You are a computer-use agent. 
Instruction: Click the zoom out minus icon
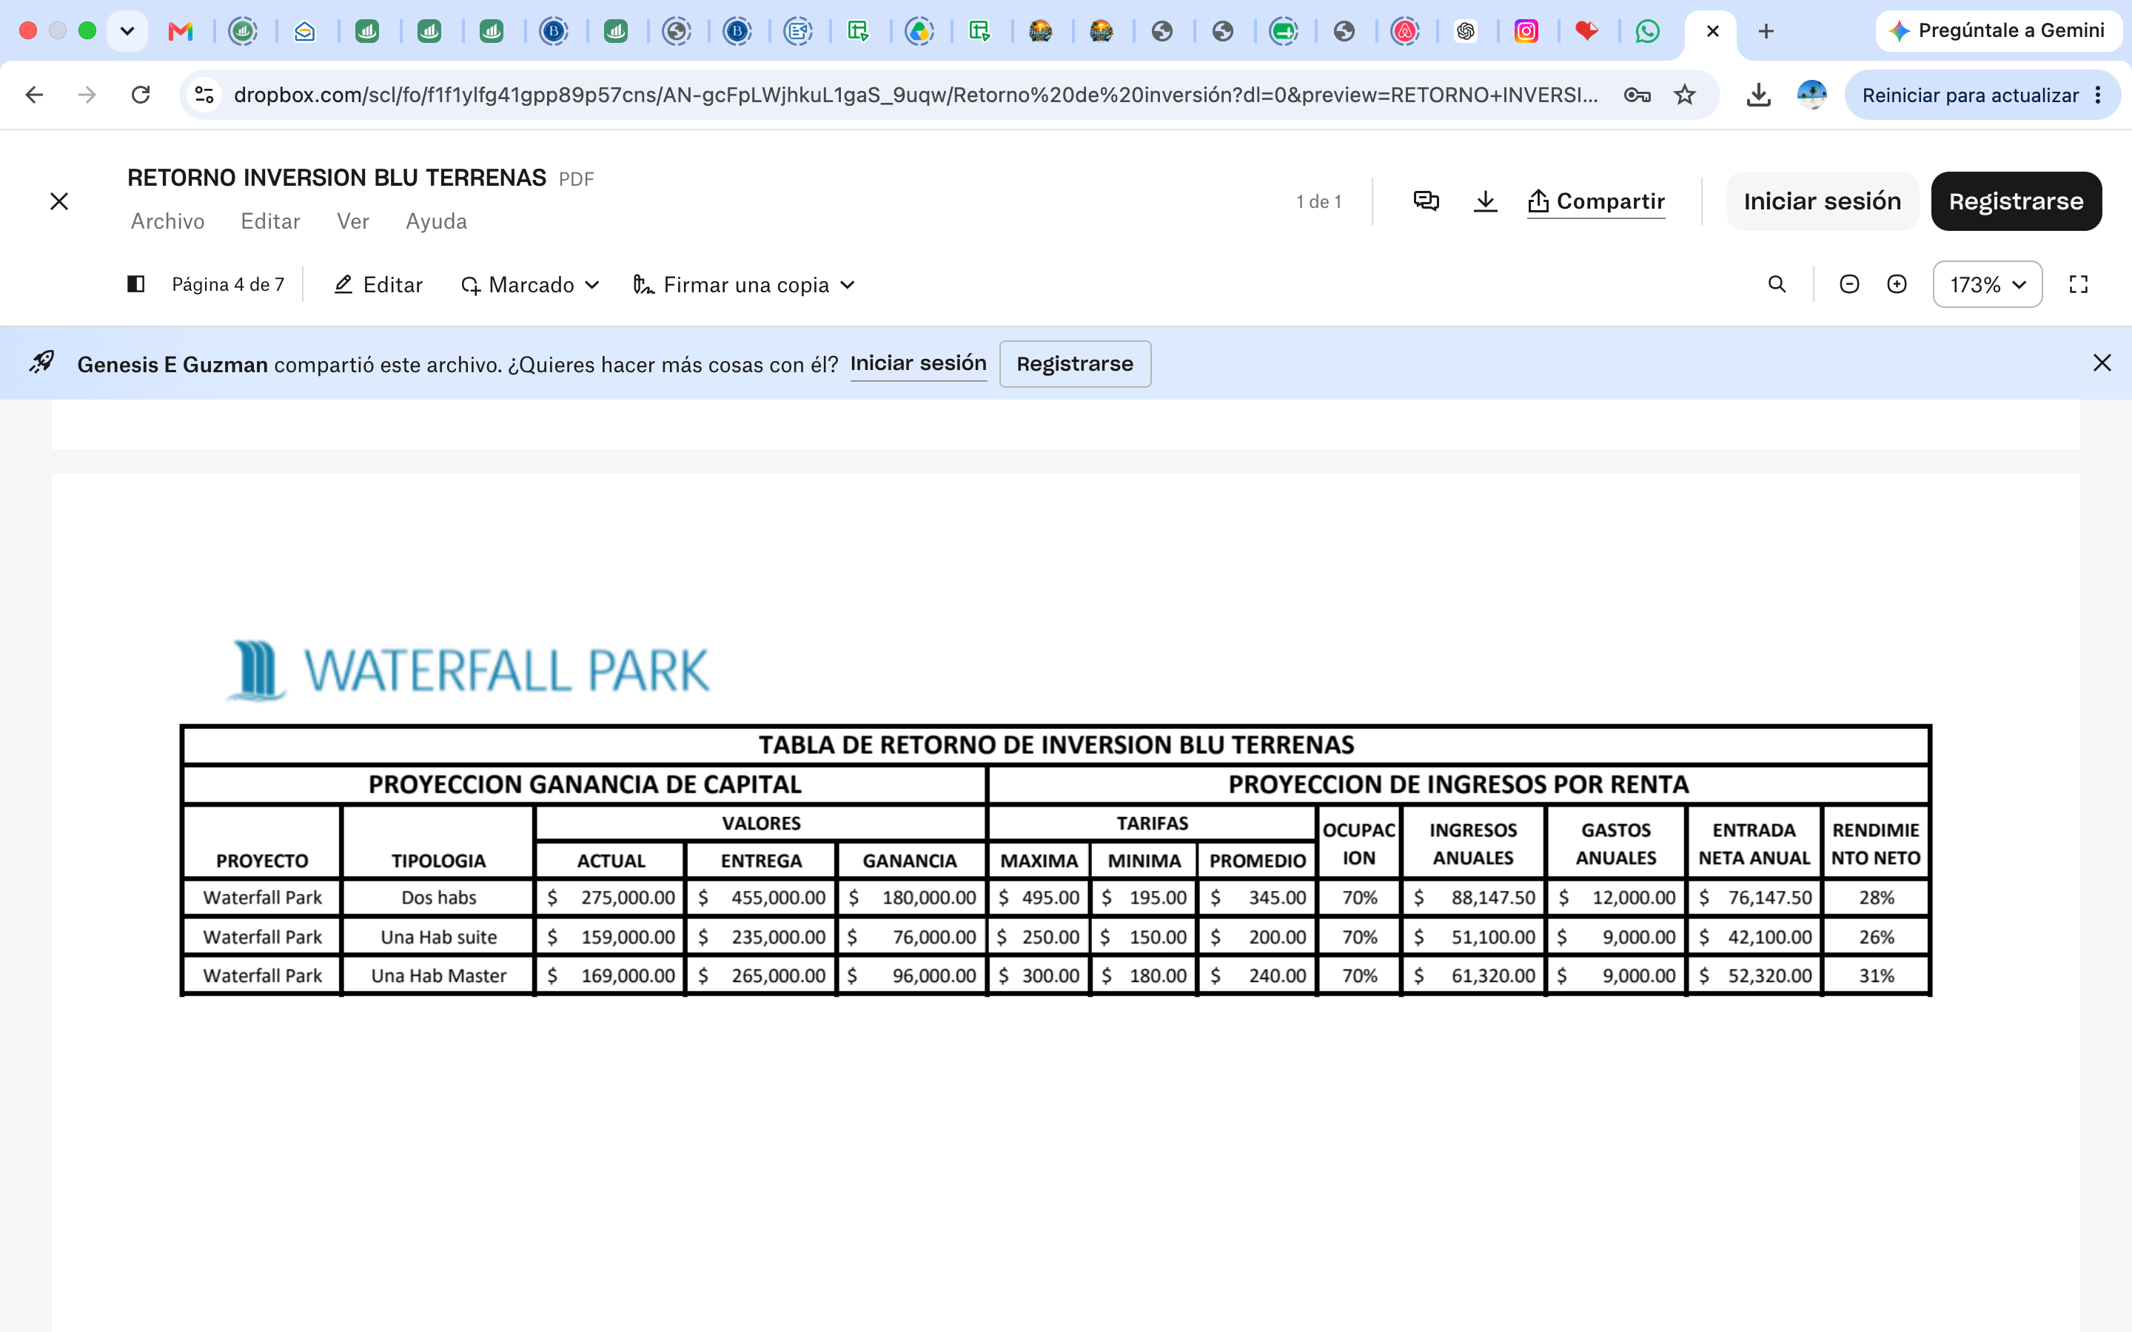[x=1849, y=283]
